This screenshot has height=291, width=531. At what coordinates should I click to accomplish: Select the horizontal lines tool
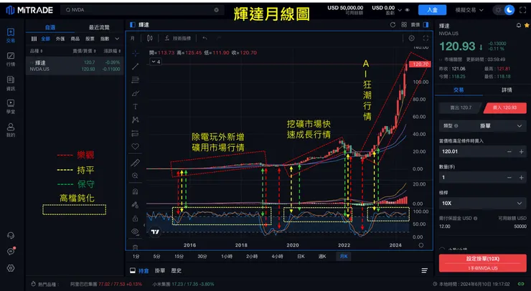tap(135, 80)
